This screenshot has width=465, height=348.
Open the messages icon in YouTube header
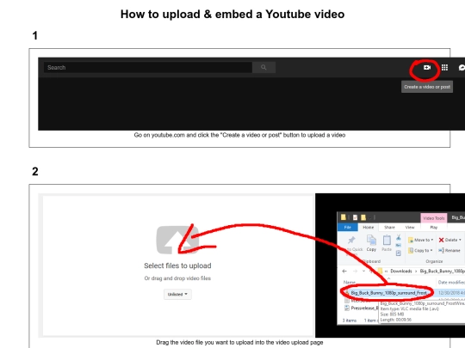(x=462, y=68)
